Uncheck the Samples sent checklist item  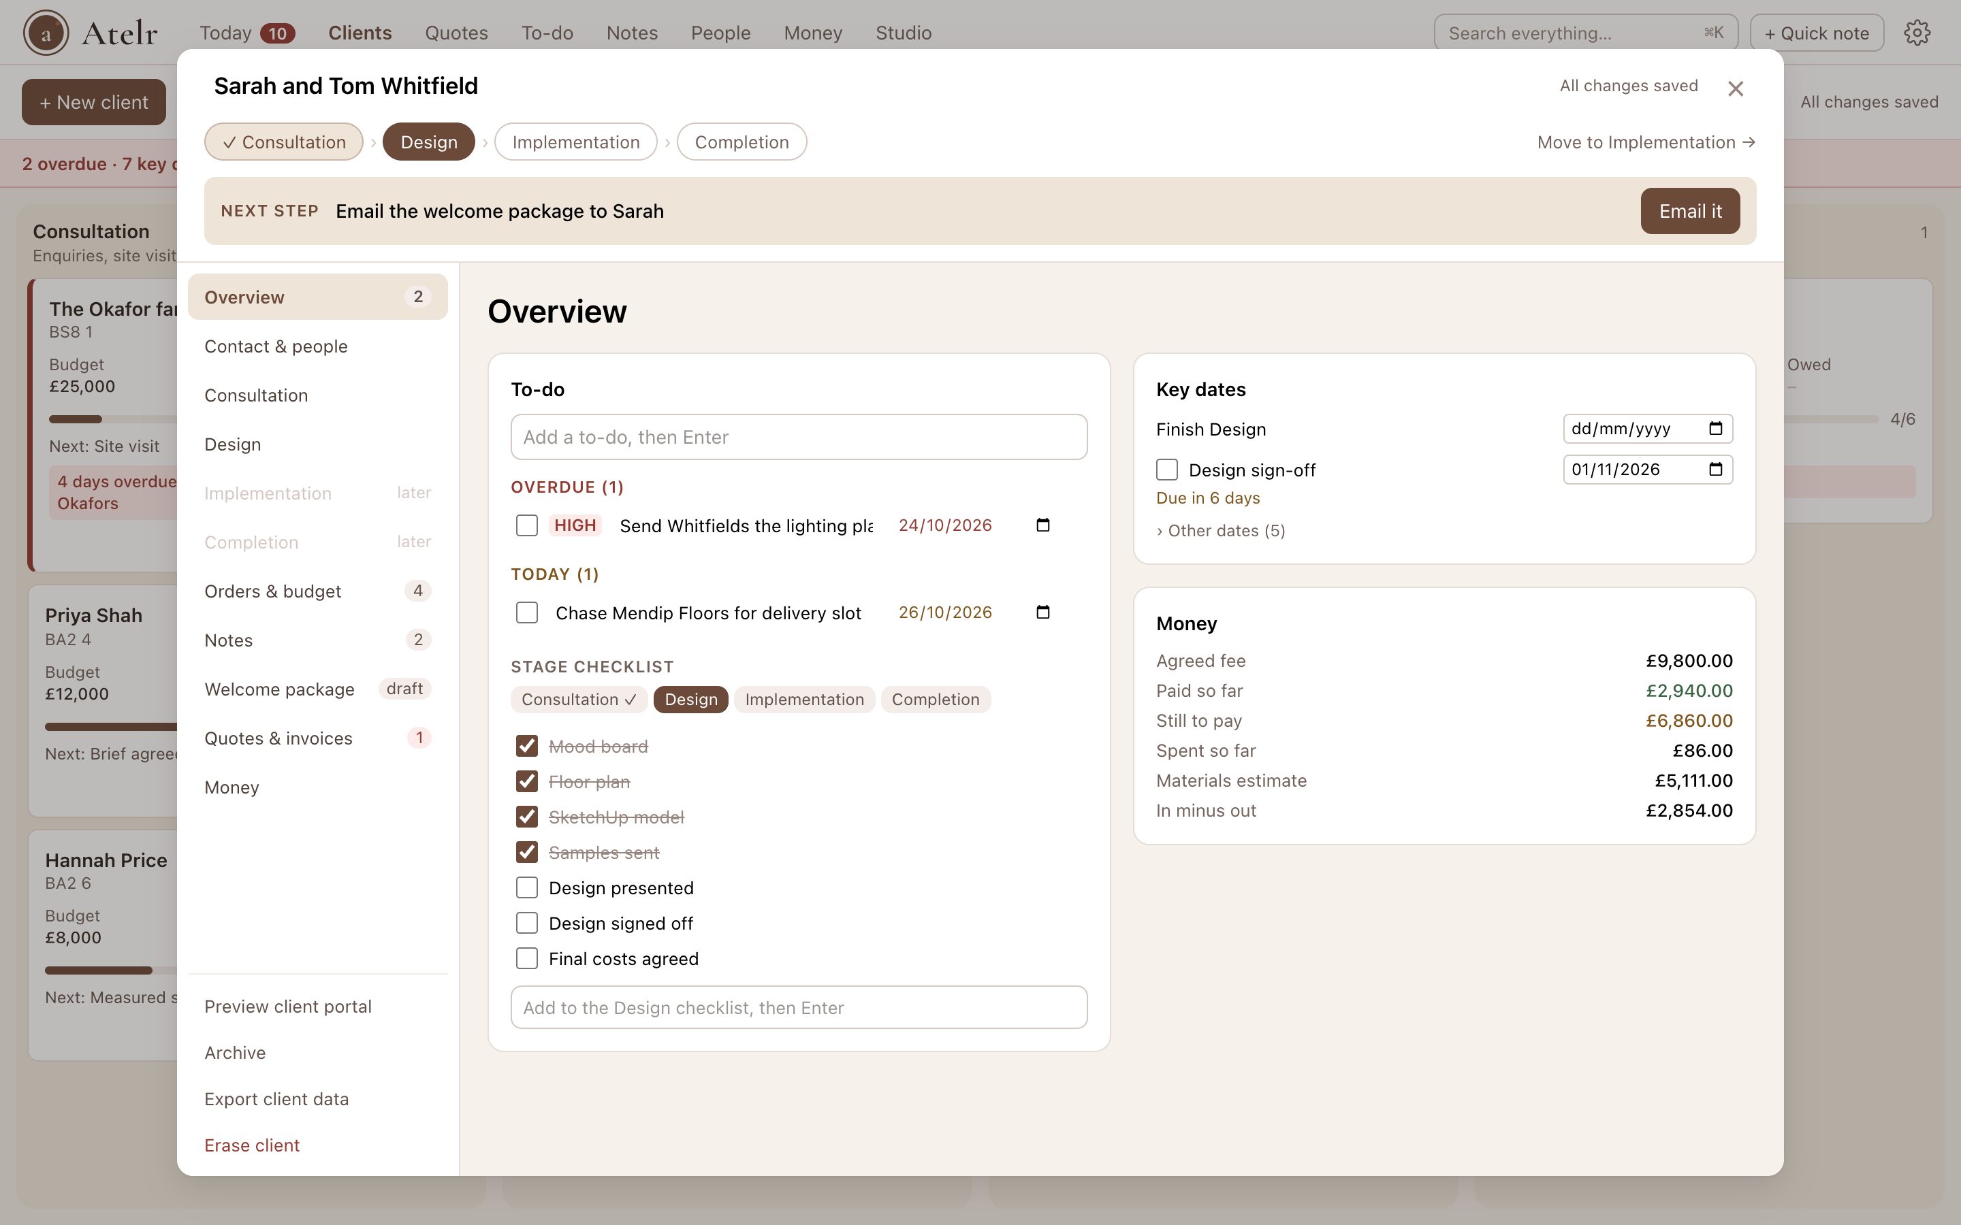527,852
